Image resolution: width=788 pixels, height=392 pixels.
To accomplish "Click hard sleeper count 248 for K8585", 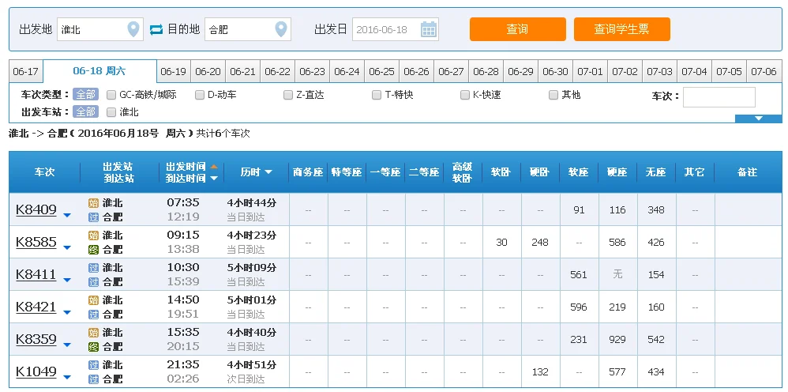I will click(540, 242).
